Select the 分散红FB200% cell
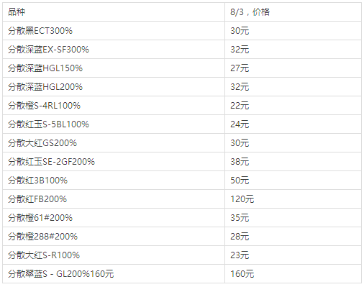 tap(114, 199)
